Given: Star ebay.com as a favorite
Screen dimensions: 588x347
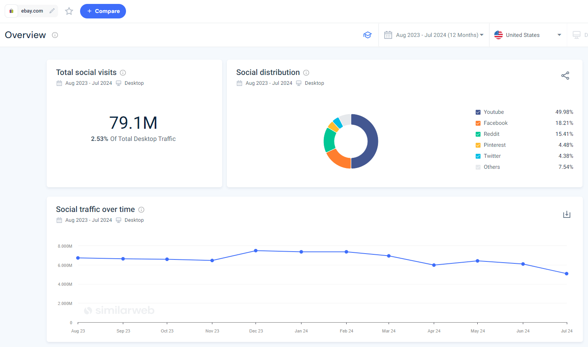Looking at the screenshot, I should 69,11.
